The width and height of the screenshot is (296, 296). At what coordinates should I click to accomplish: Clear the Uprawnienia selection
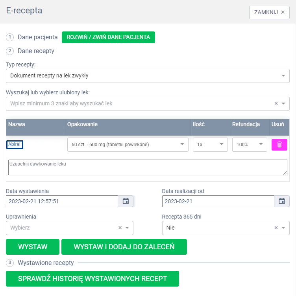coord(120,228)
